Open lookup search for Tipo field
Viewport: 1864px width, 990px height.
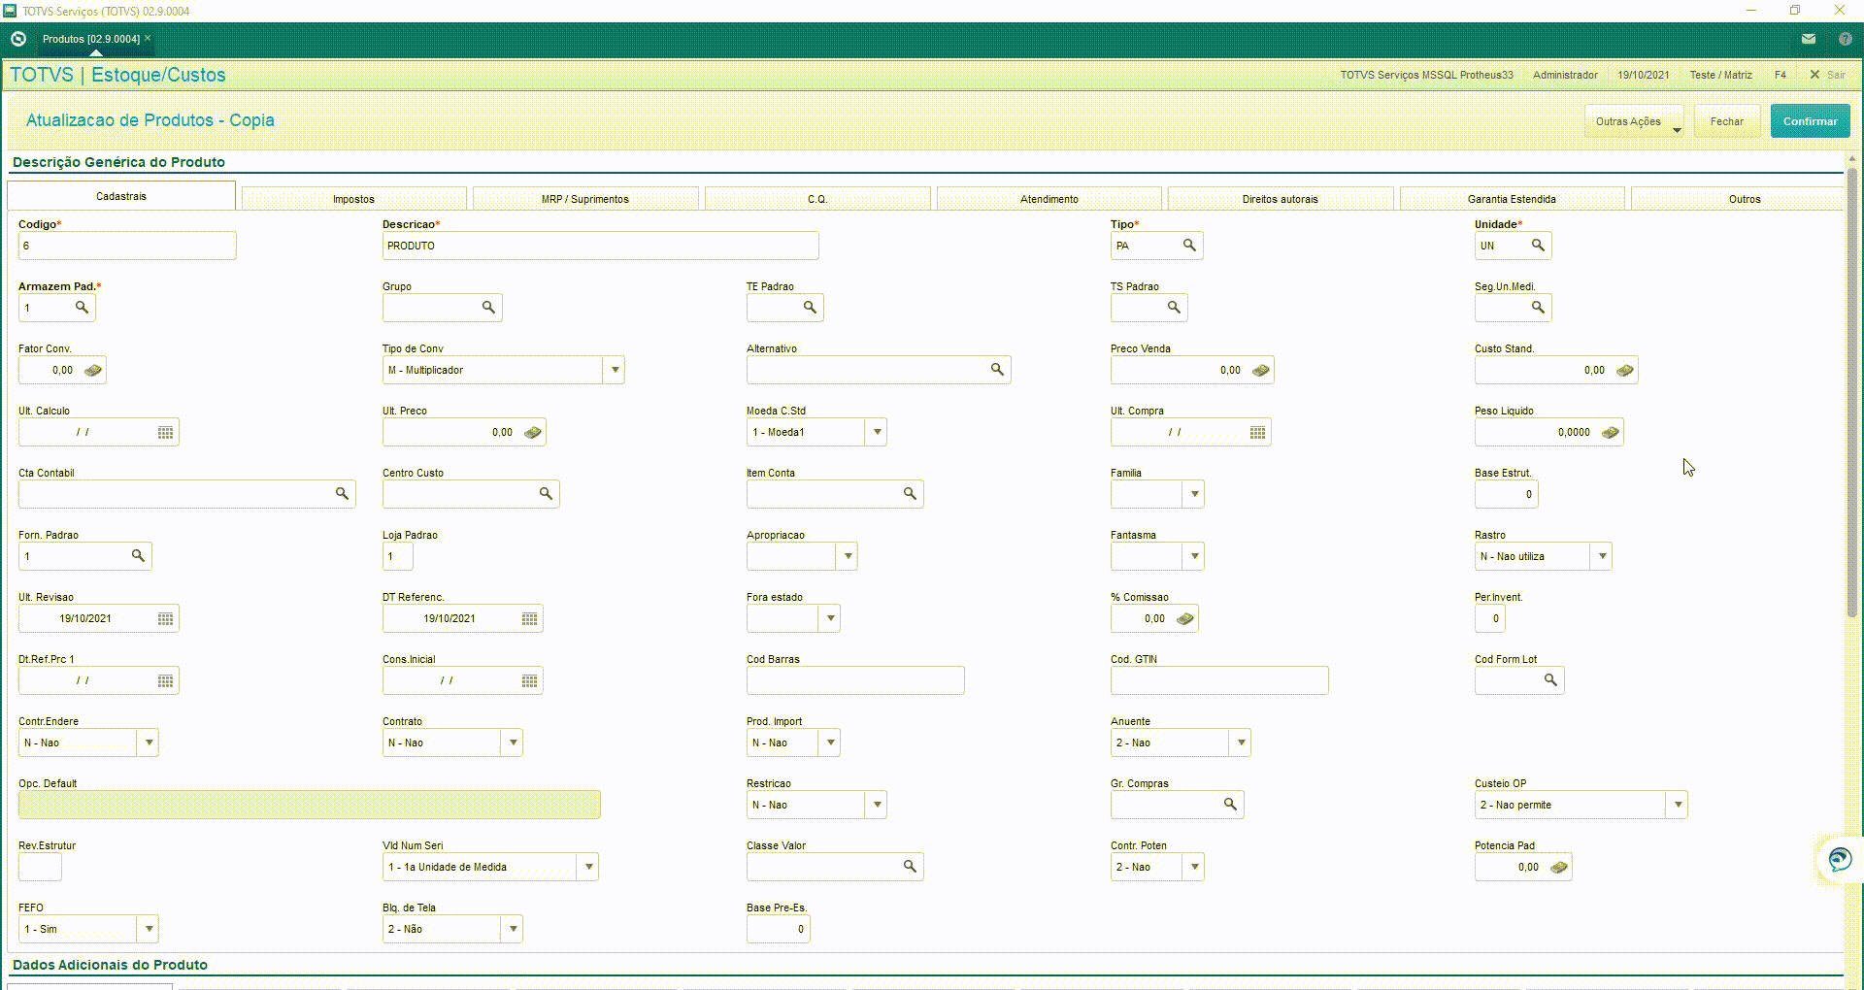coord(1189,246)
